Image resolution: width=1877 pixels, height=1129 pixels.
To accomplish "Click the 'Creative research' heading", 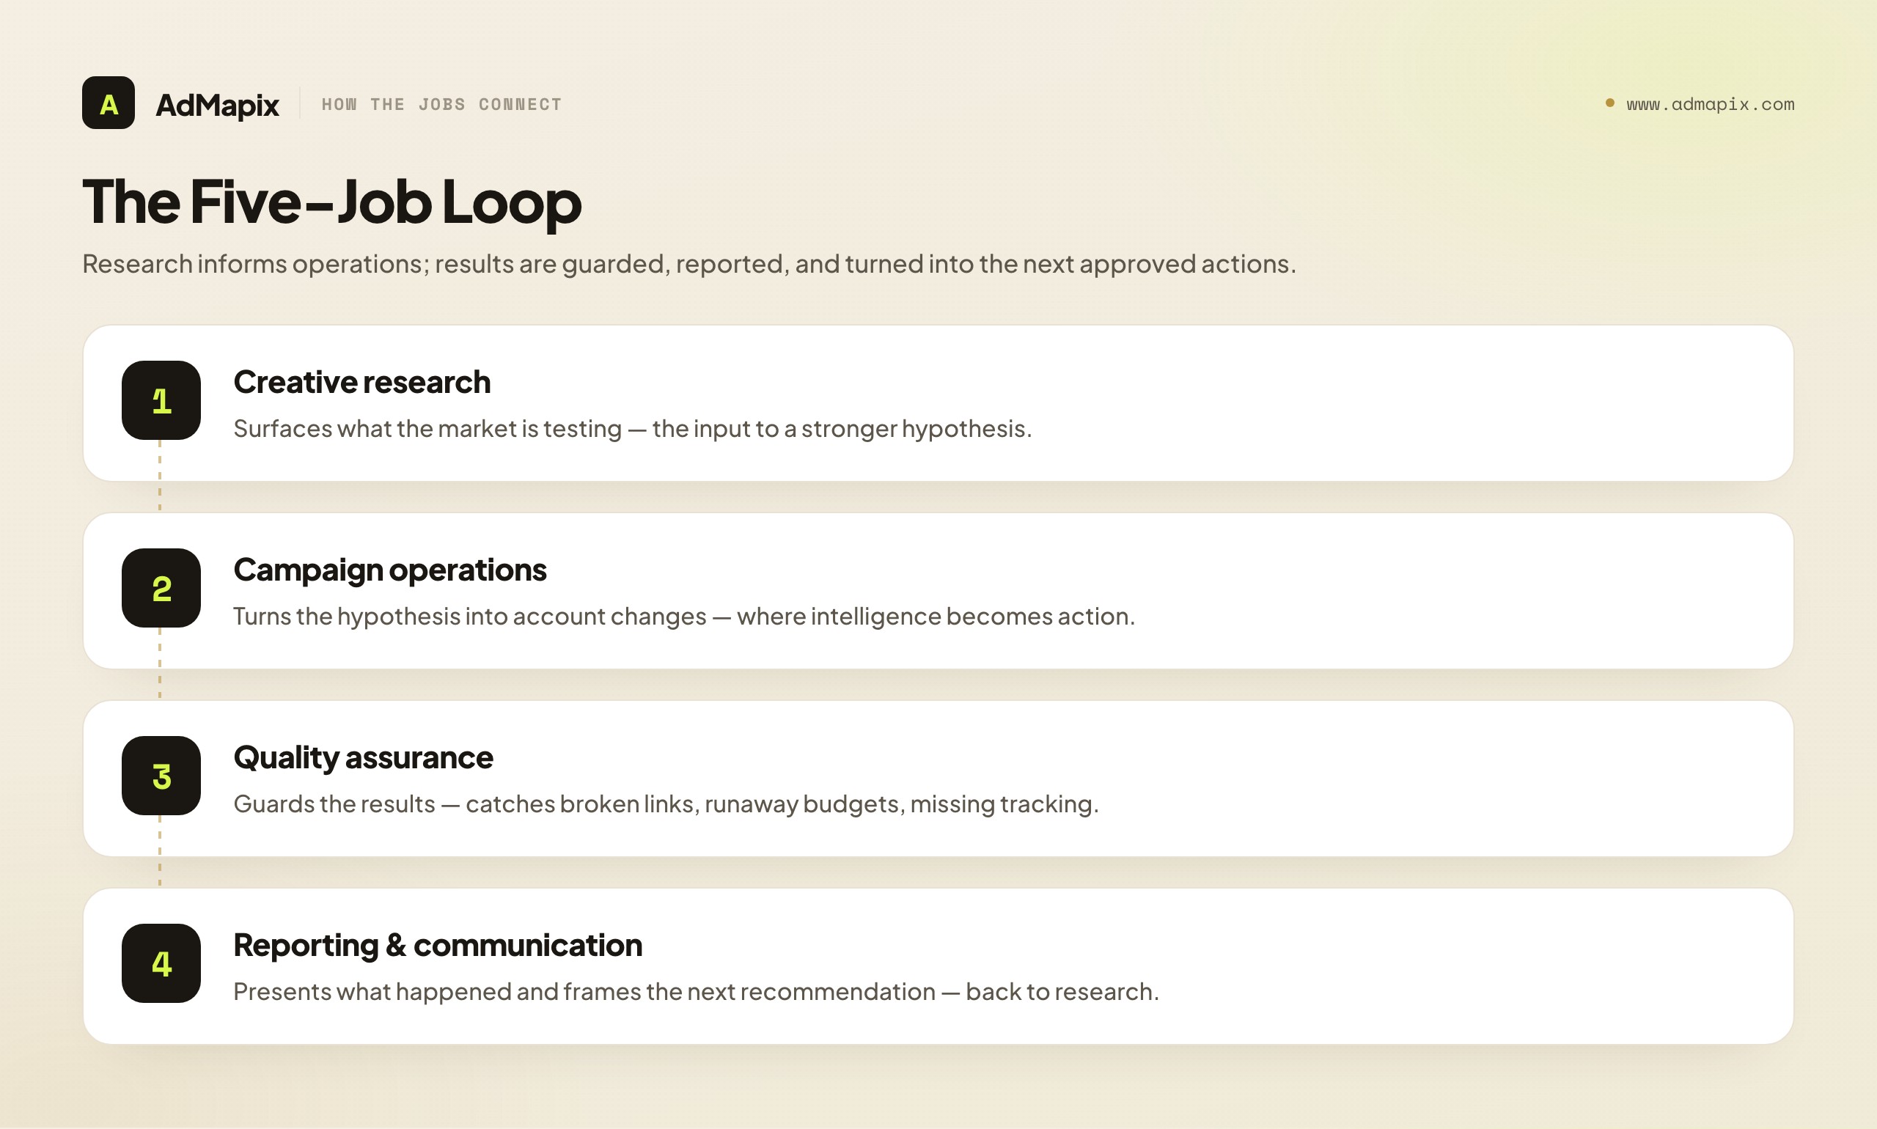I will [x=362, y=382].
